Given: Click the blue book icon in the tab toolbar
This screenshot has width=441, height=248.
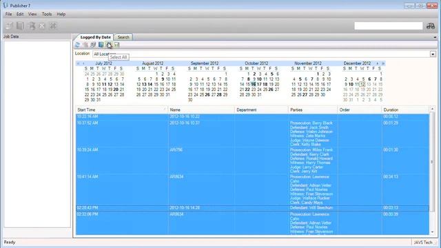Looking at the screenshot, I should tap(101, 45).
